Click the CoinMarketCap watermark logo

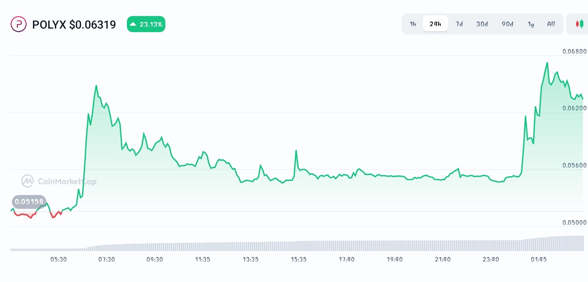(59, 181)
